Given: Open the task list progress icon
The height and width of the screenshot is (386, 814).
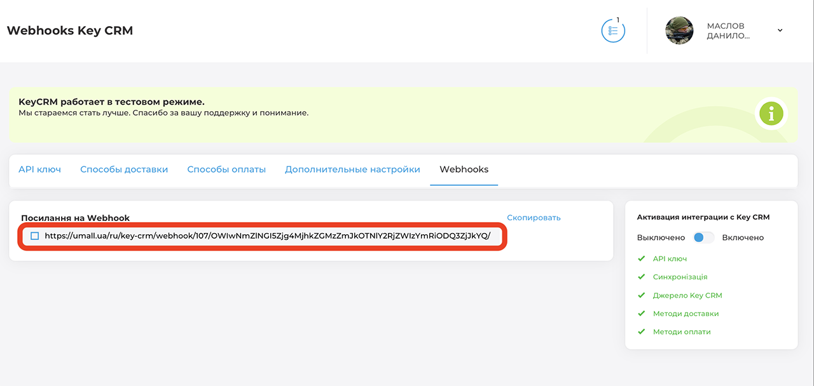Looking at the screenshot, I should pyautogui.click(x=613, y=30).
